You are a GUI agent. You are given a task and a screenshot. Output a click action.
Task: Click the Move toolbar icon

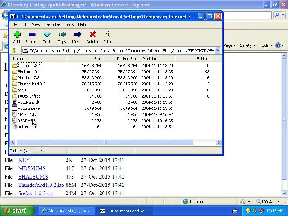[x=77, y=35]
